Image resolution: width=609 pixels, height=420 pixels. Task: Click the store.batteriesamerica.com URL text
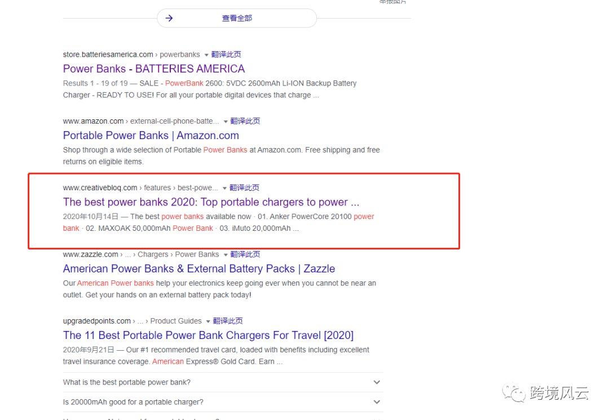[x=108, y=55]
